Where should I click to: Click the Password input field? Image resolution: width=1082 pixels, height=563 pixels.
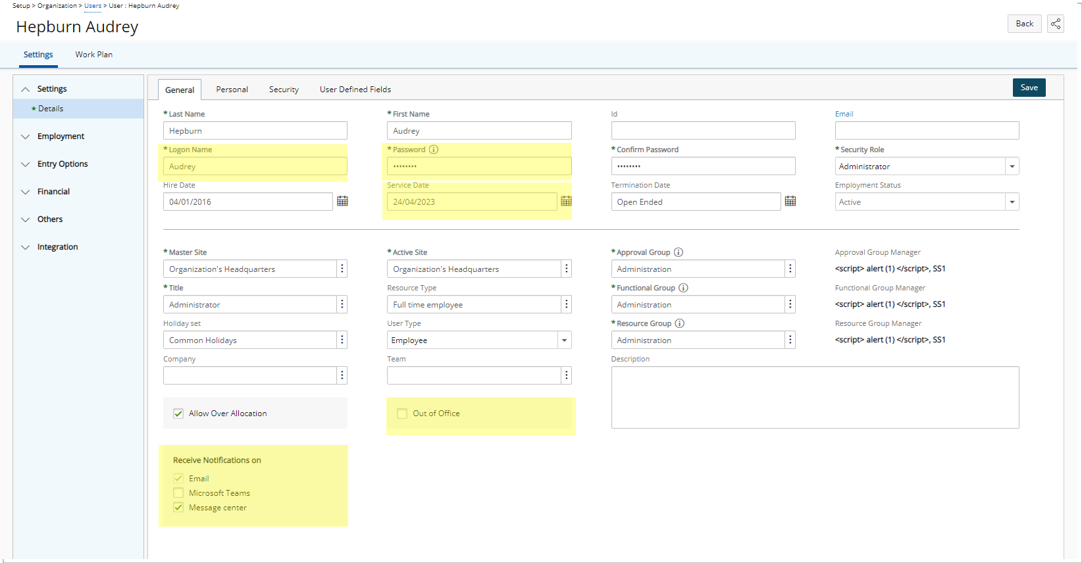(479, 166)
